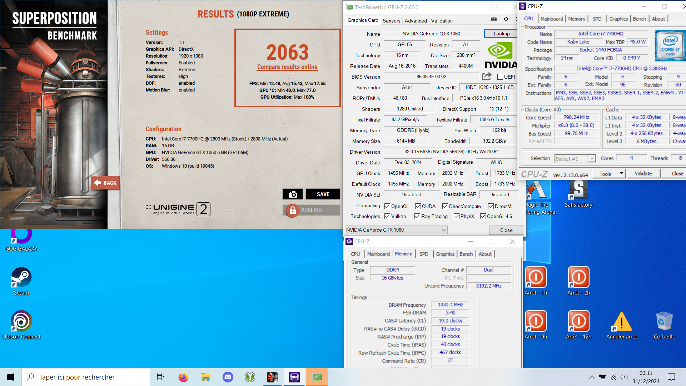Screen dimensions: 686x386
Task: Click the Superposition screenshot camera button
Action: [x=293, y=194]
